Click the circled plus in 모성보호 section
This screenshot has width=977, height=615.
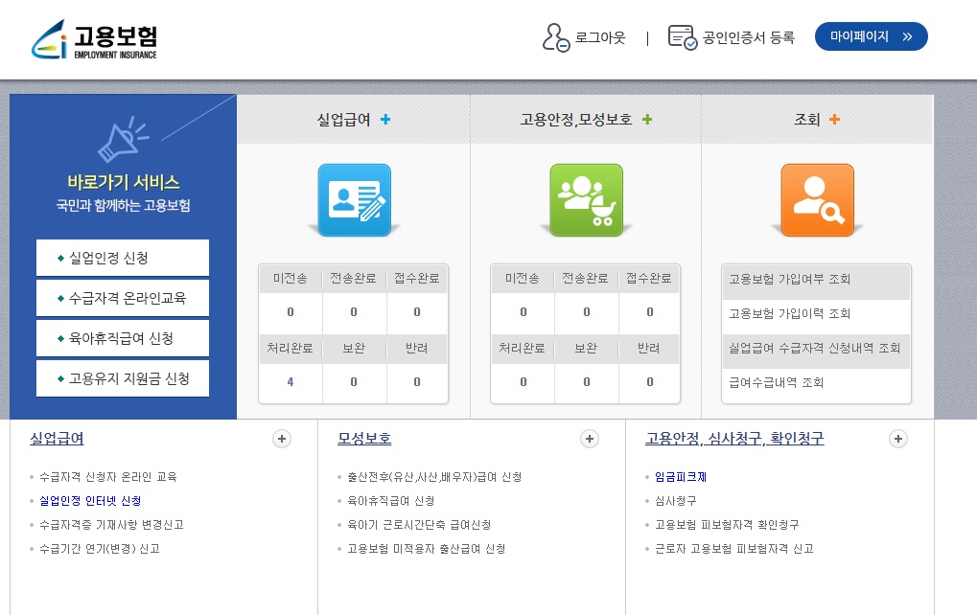[x=590, y=439]
